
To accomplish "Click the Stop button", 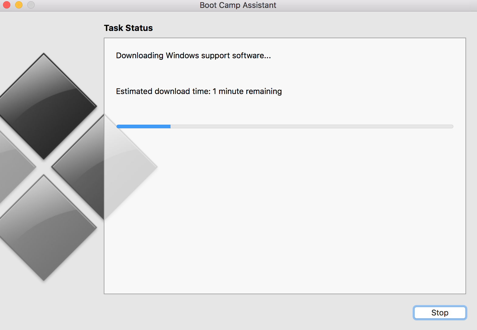I will click(x=440, y=313).
